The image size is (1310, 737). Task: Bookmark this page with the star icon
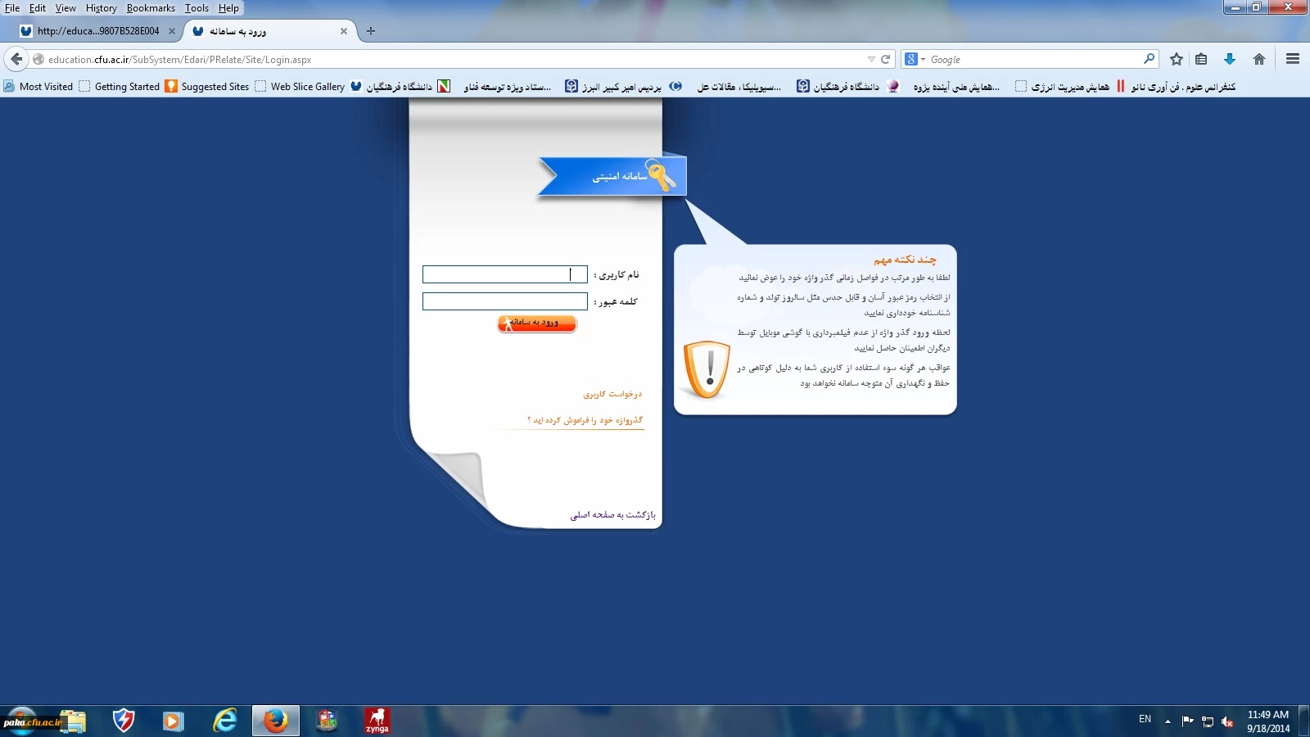(1177, 59)
